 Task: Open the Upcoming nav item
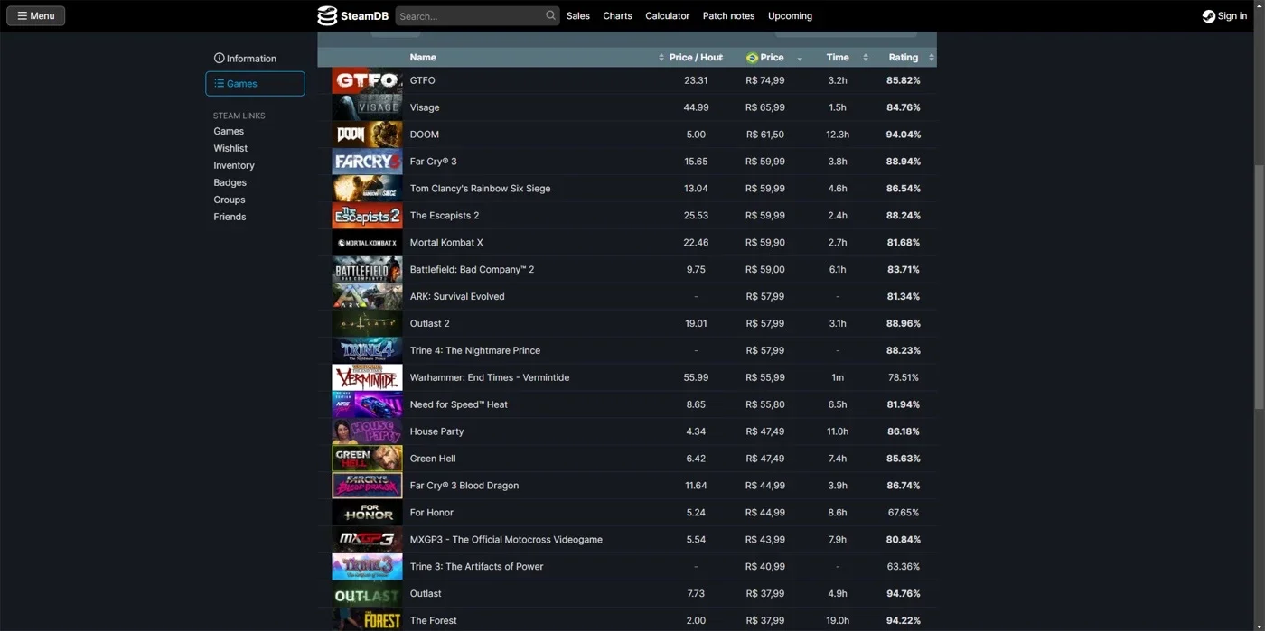790,15
